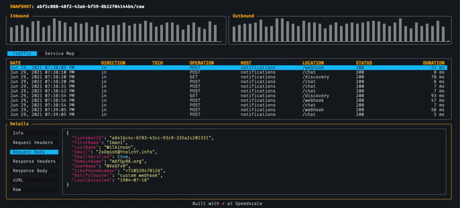This screenshot has height=208, width=460.
Task: Show the Request Headers section
Action: 33,142
